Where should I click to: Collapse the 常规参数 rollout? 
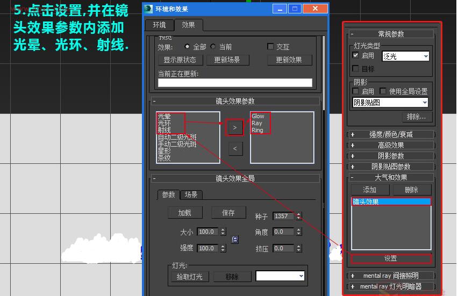[391, 34]
